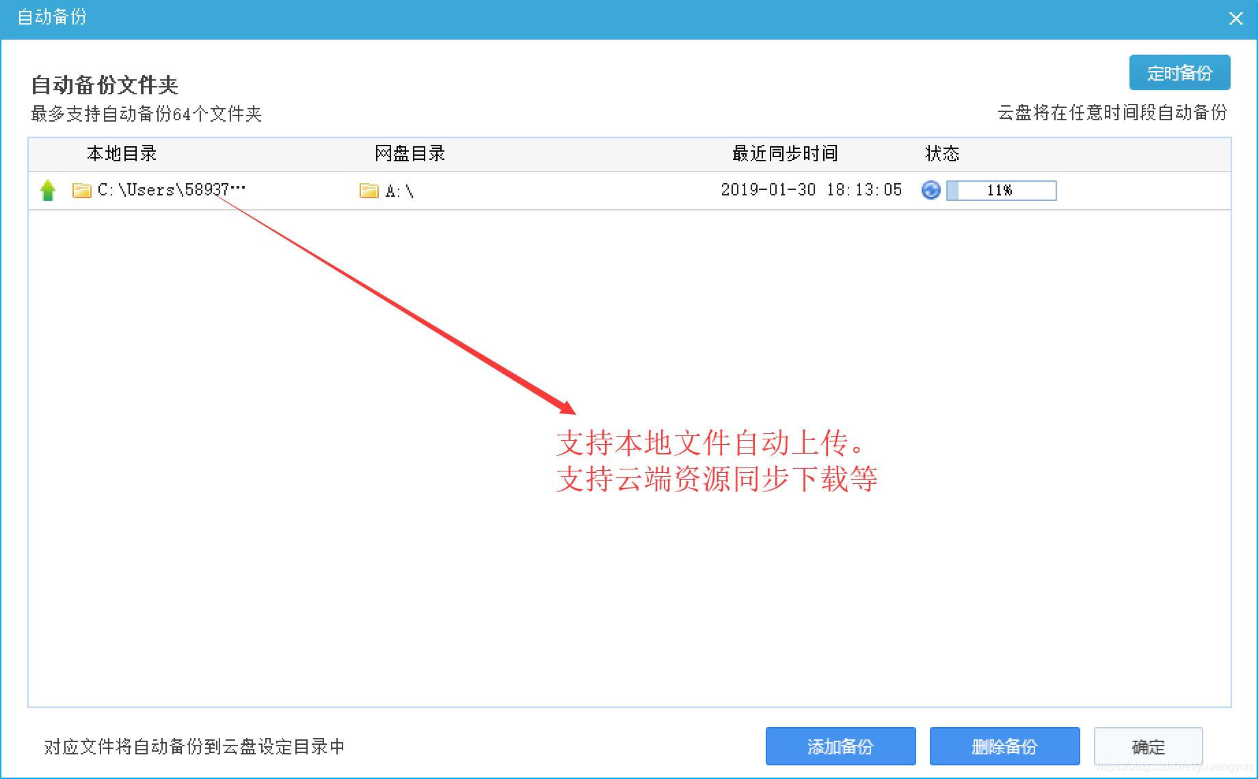Close the 自动备份 dialog
1258x779 pixels.
(x=1235, y=18)
